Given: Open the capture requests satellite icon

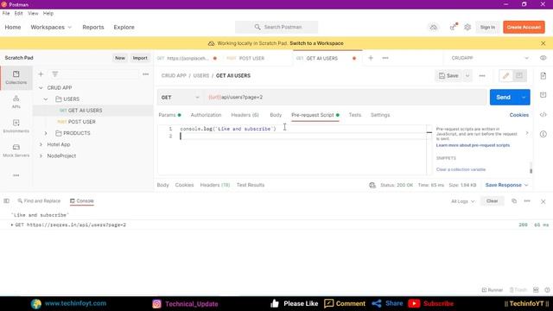Looking at the screenshot, I should pyautogui.click(x=453, y=27).
